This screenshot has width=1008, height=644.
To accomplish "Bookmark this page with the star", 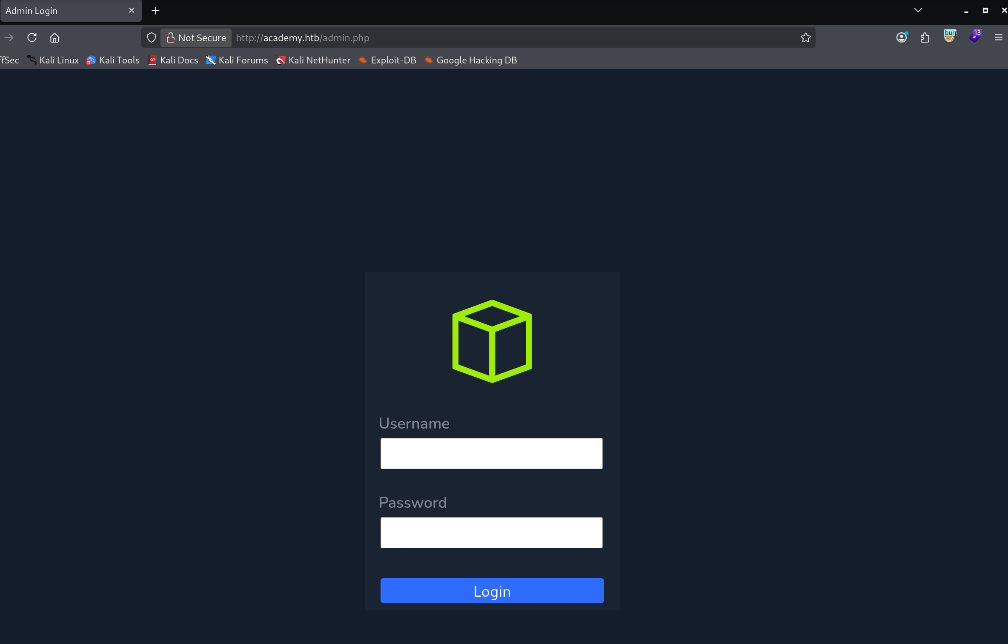I will pos(805,37).
